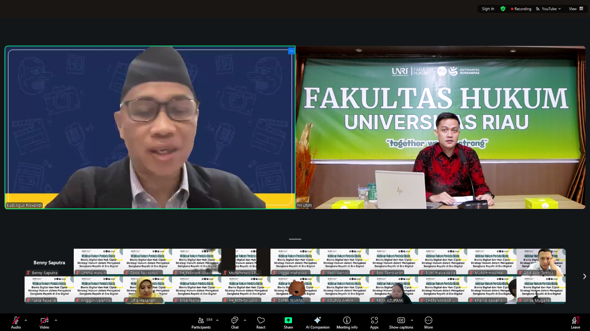Select FH_FATHNI ULYA's participant tile
Image resolution: width=590 pixels, height=331 pixels.
coord(245,290)
